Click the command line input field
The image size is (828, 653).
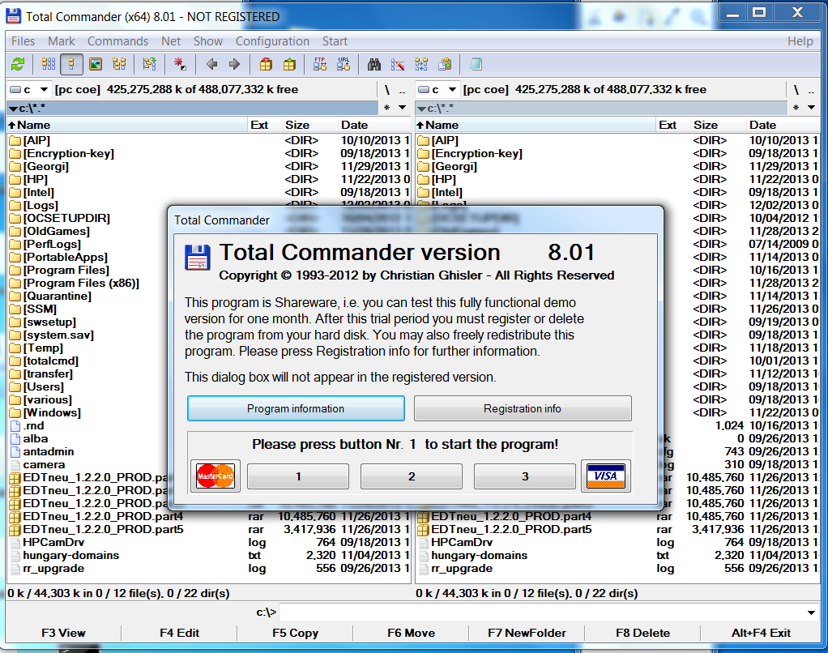[x=542, y=612]
